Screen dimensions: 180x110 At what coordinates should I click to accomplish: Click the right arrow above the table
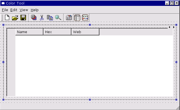click(x=174, y=27)
